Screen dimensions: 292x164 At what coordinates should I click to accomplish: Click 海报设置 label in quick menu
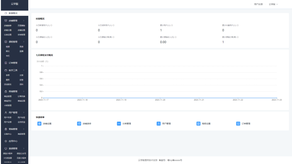pos(206,124)
